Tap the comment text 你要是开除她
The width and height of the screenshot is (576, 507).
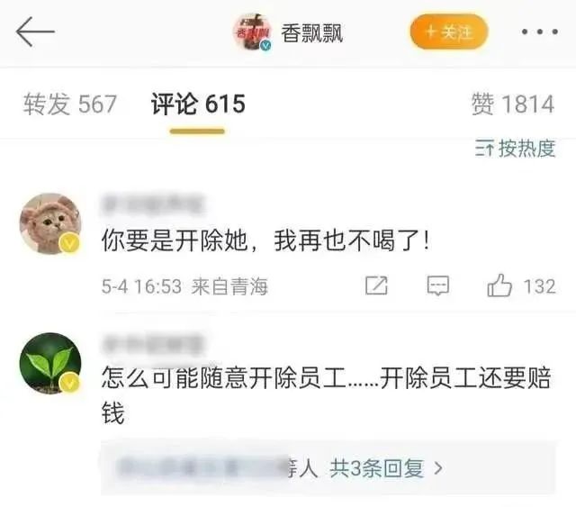point(174,240)
